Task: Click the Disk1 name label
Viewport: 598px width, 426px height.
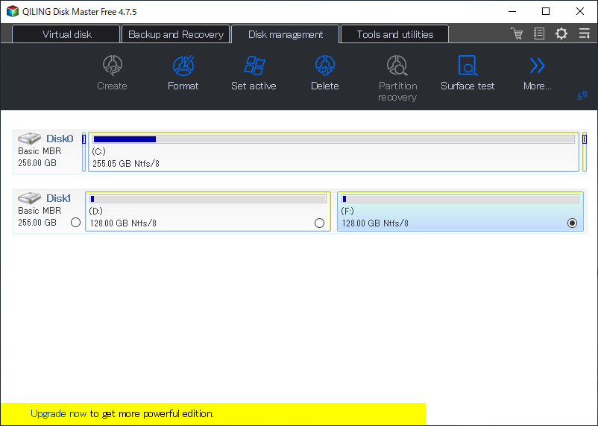Action: click(x=58, y=198)
